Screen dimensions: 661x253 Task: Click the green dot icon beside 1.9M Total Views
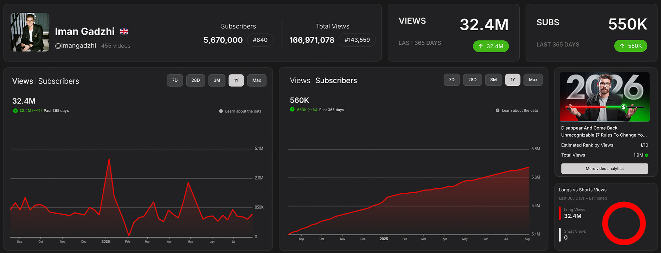tap(646, 155)
